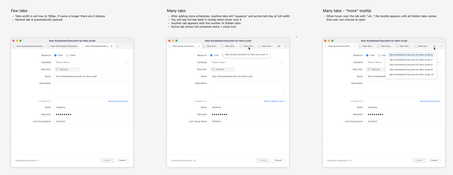Click the blue +6 overflow tab in the more tooltip window
Image resolution: width=453 pixels, height=175 pixels.
(434, 46)
